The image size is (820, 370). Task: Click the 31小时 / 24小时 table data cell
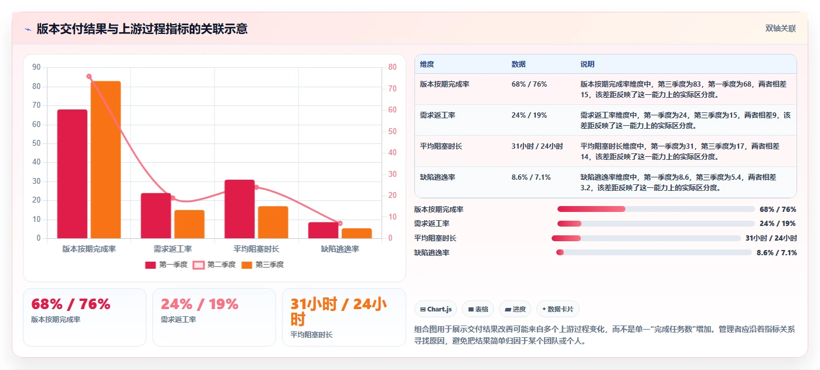540,151
